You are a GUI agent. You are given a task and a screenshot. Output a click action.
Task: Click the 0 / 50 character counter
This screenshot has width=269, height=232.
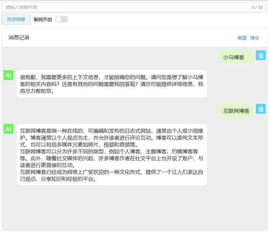pyautogui.click(x=257, y=8)
